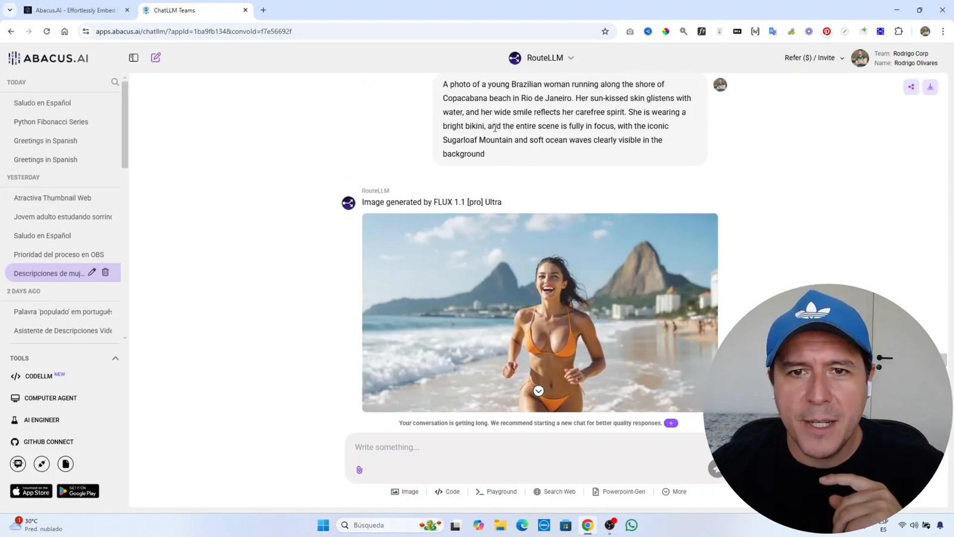This screenshot has height=537, width=954.
Task: Launch the Powerpoint-Gen tool
Action: (x=618, y=491)
